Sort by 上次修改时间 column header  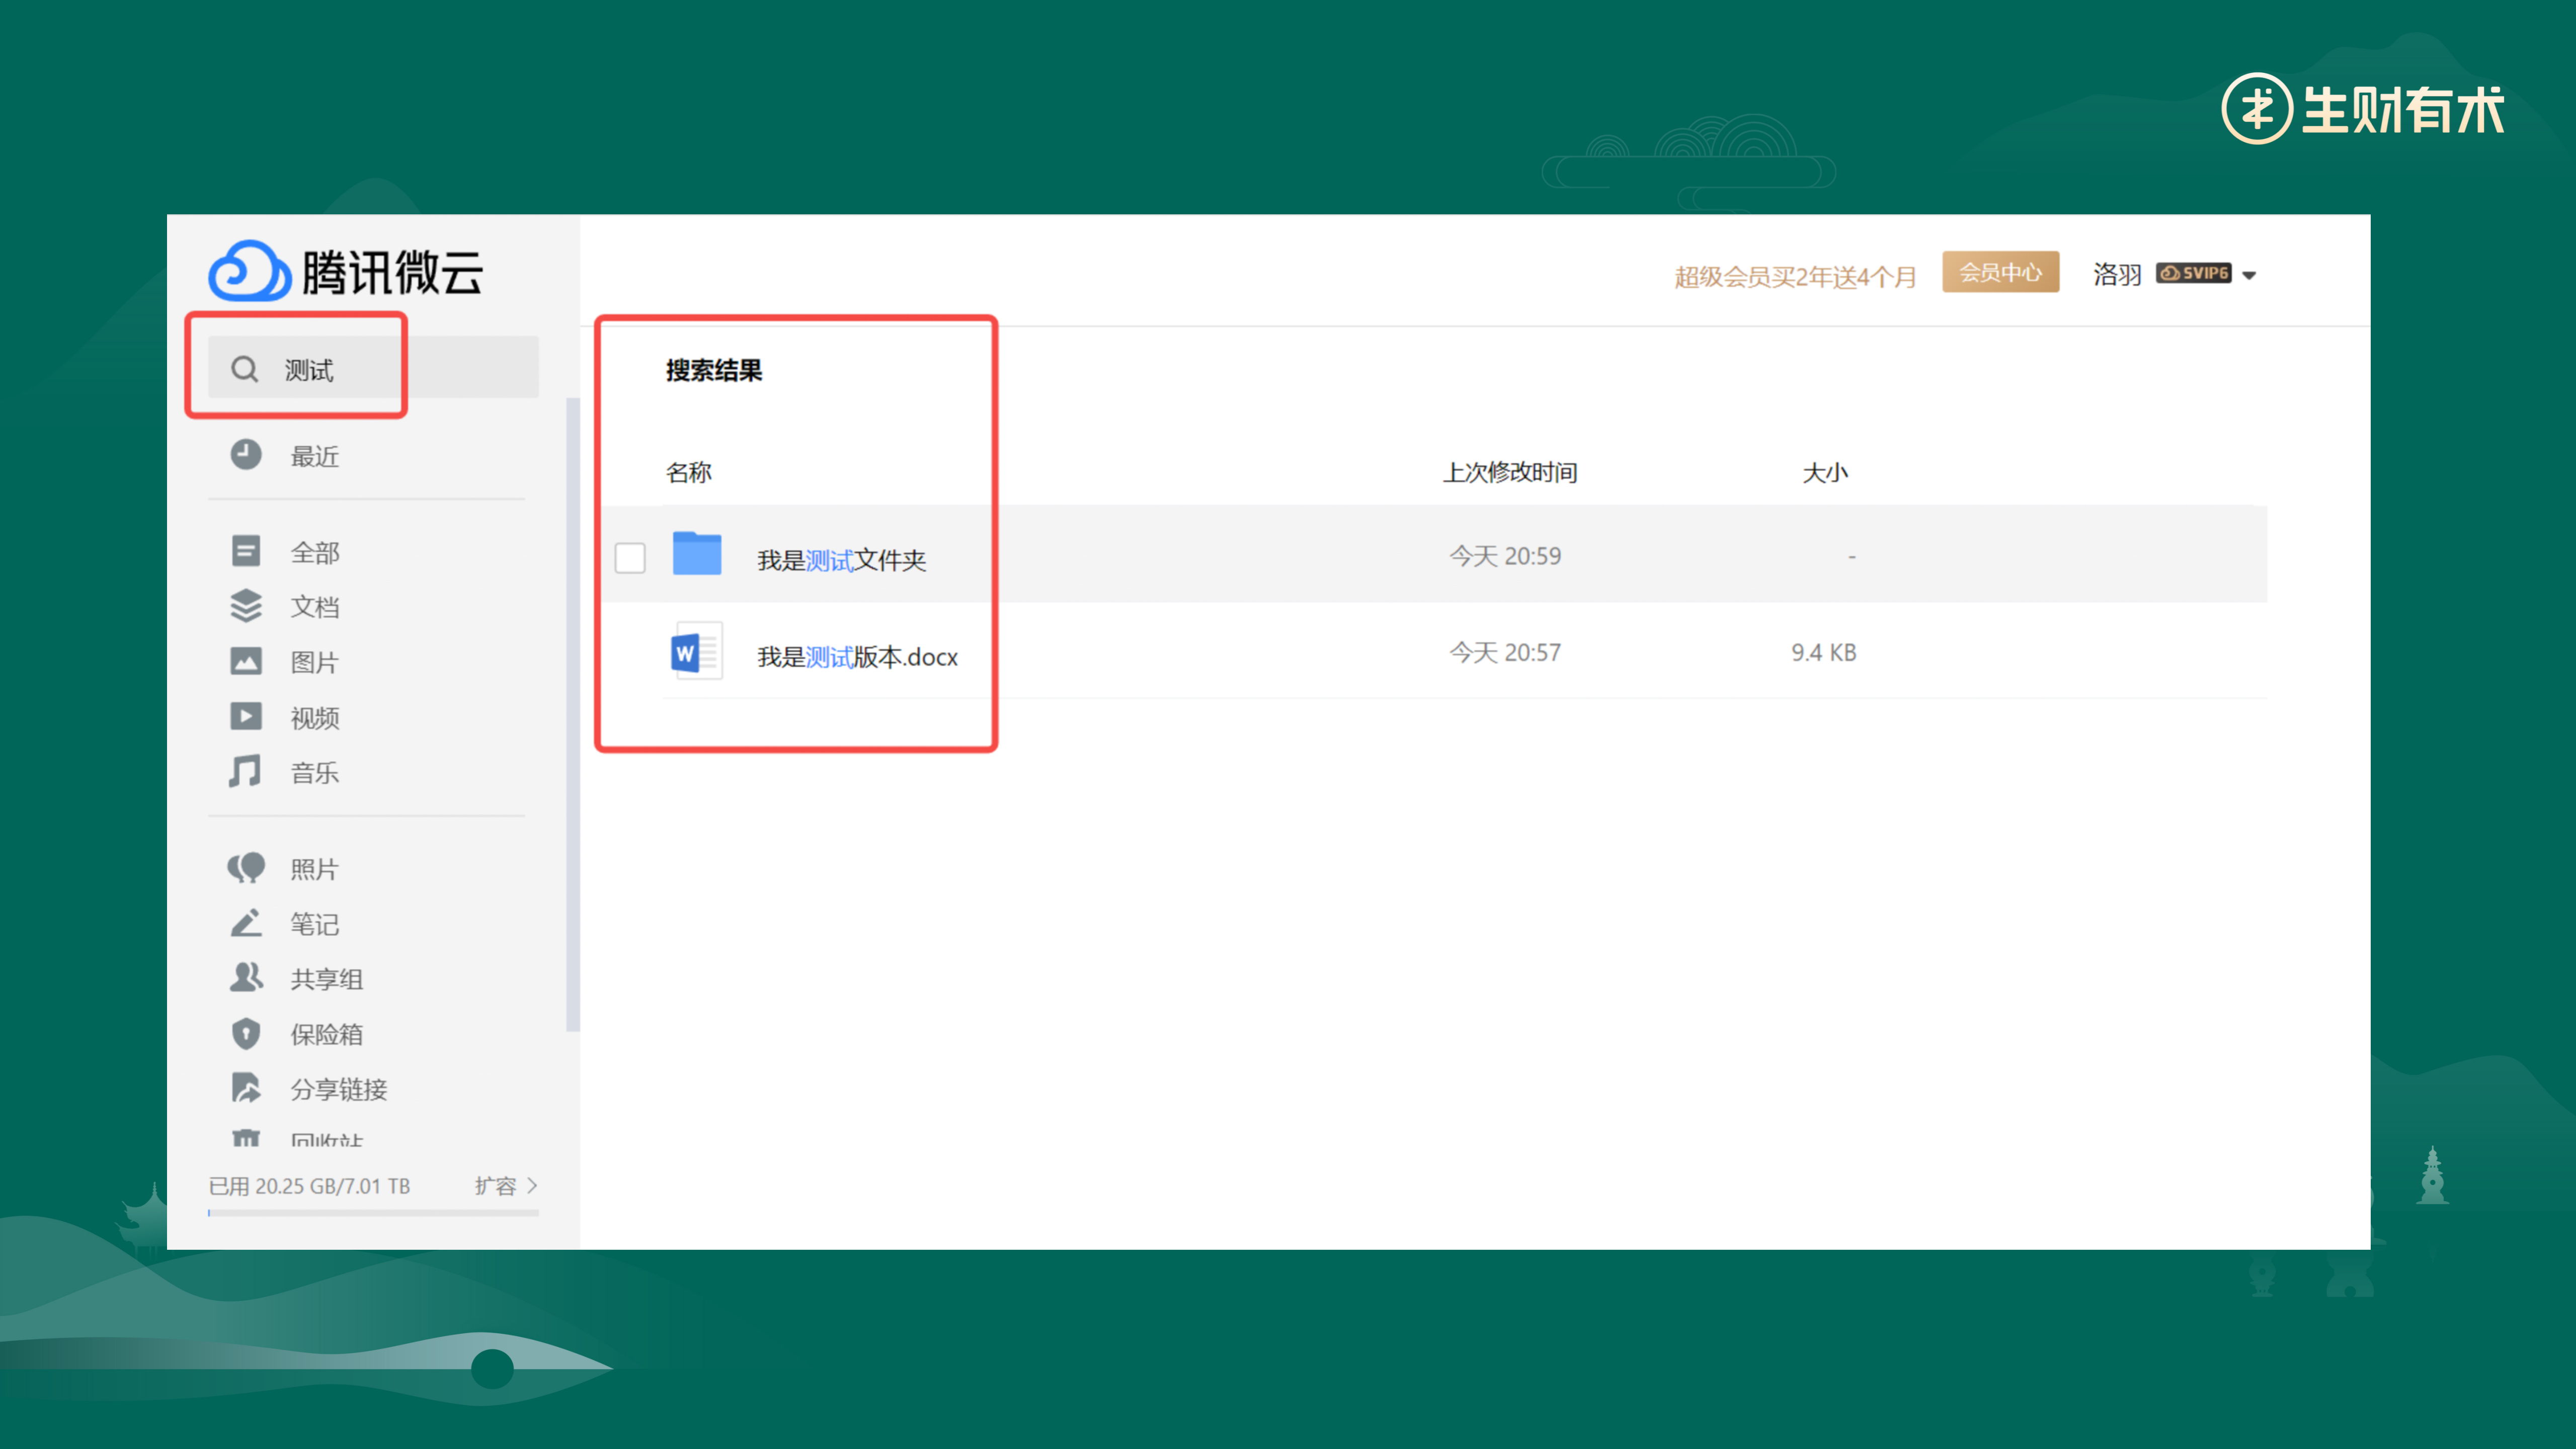click(1509, 472)
